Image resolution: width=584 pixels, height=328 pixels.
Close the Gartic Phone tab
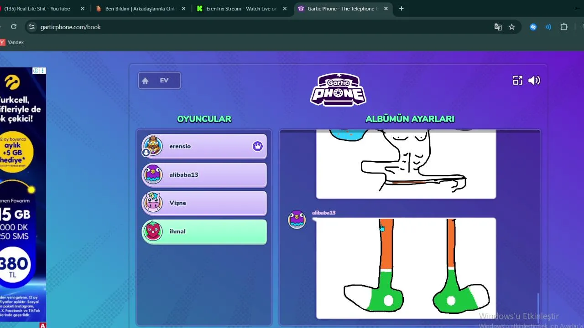click(386, 9)
